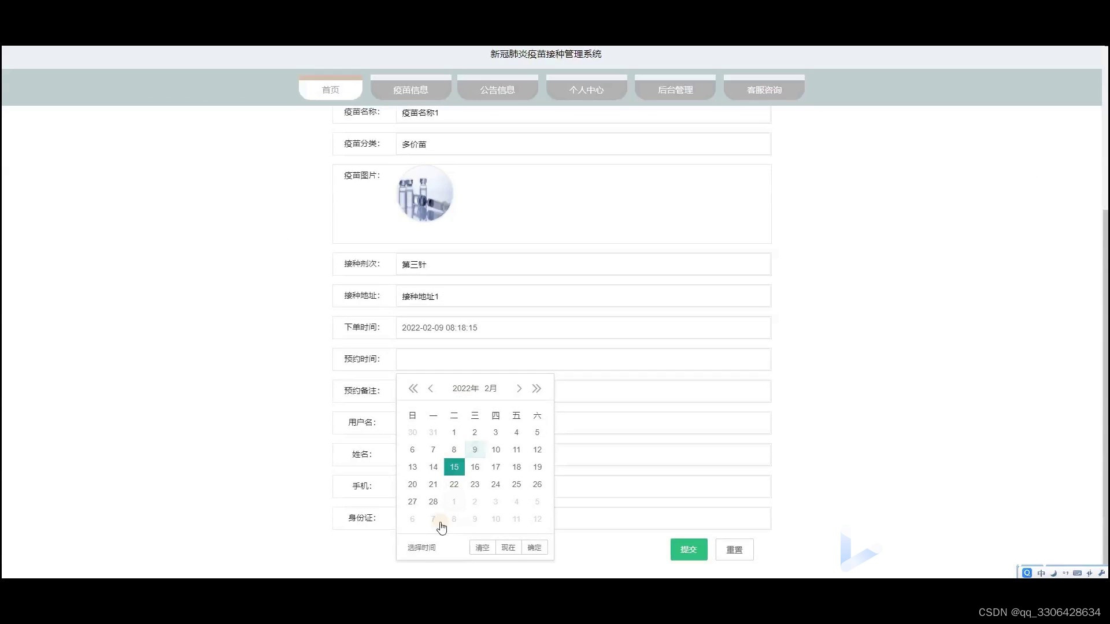Image resolution: width=1110 pixels, height=624 pixels.
Task: Select date 20 in the calendar
Action: (x=412, y=484)
